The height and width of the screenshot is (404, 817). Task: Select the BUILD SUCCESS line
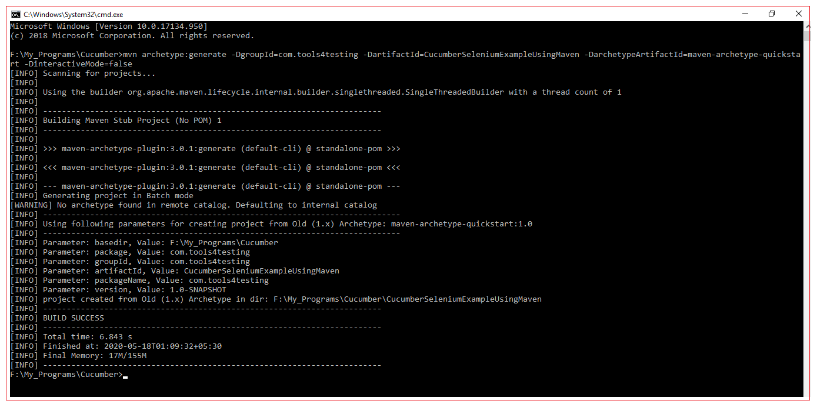57,318
